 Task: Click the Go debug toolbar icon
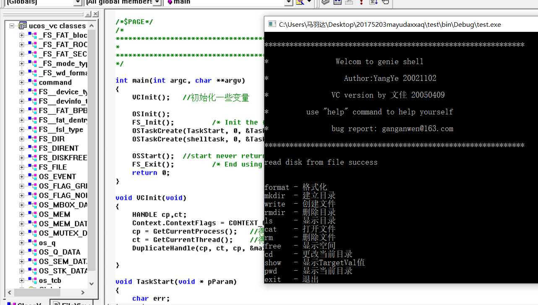(373, 2)
